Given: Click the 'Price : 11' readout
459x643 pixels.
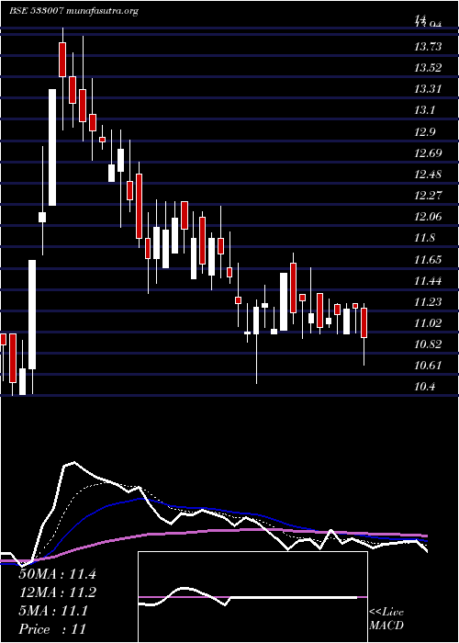Looking at the screenshot, I should pos(52,629).
